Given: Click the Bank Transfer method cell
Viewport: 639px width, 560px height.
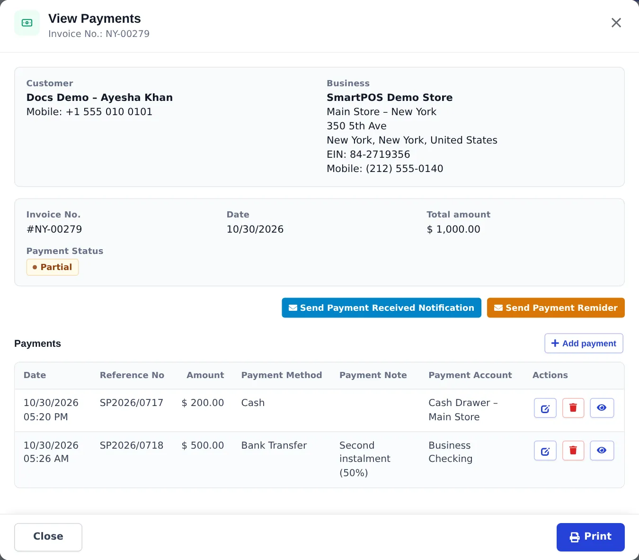Looking at the screenshot, I should click(274, 445).
